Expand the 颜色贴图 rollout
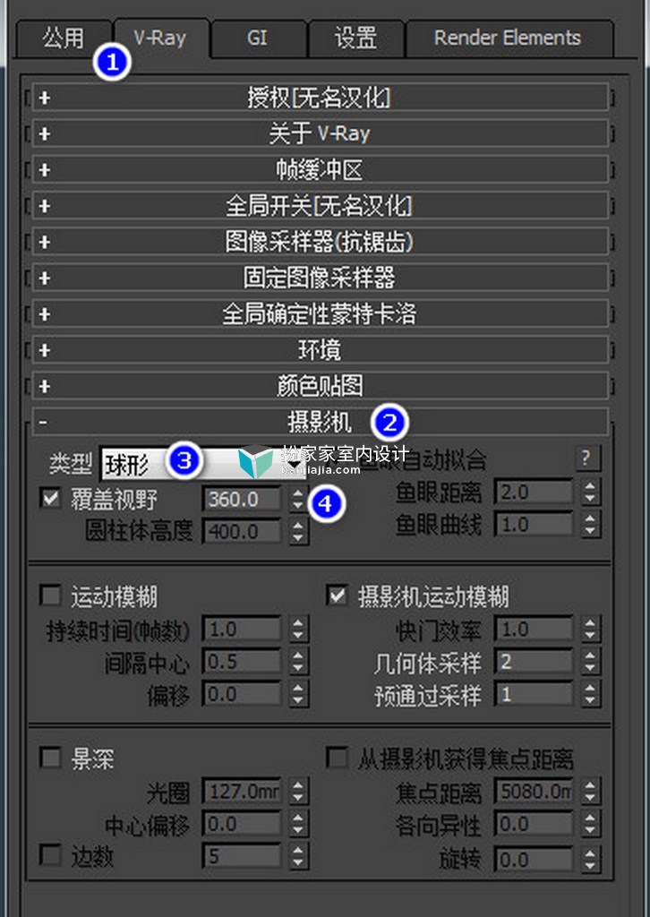650x917 pixels. [x=320, y=386]
